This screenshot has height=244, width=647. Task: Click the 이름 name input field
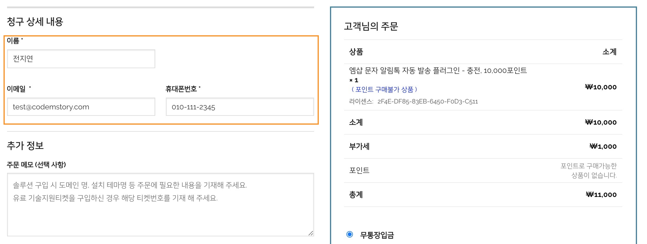pos(81,59)
